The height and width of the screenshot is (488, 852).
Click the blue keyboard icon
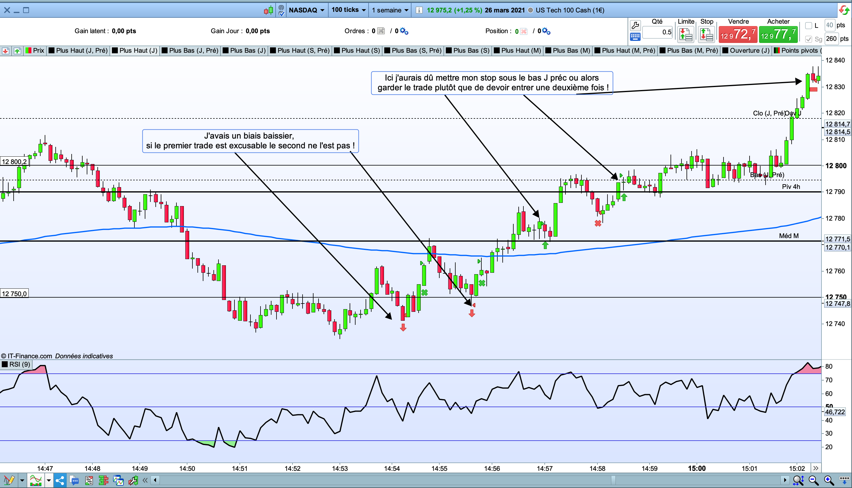point(635,36)
